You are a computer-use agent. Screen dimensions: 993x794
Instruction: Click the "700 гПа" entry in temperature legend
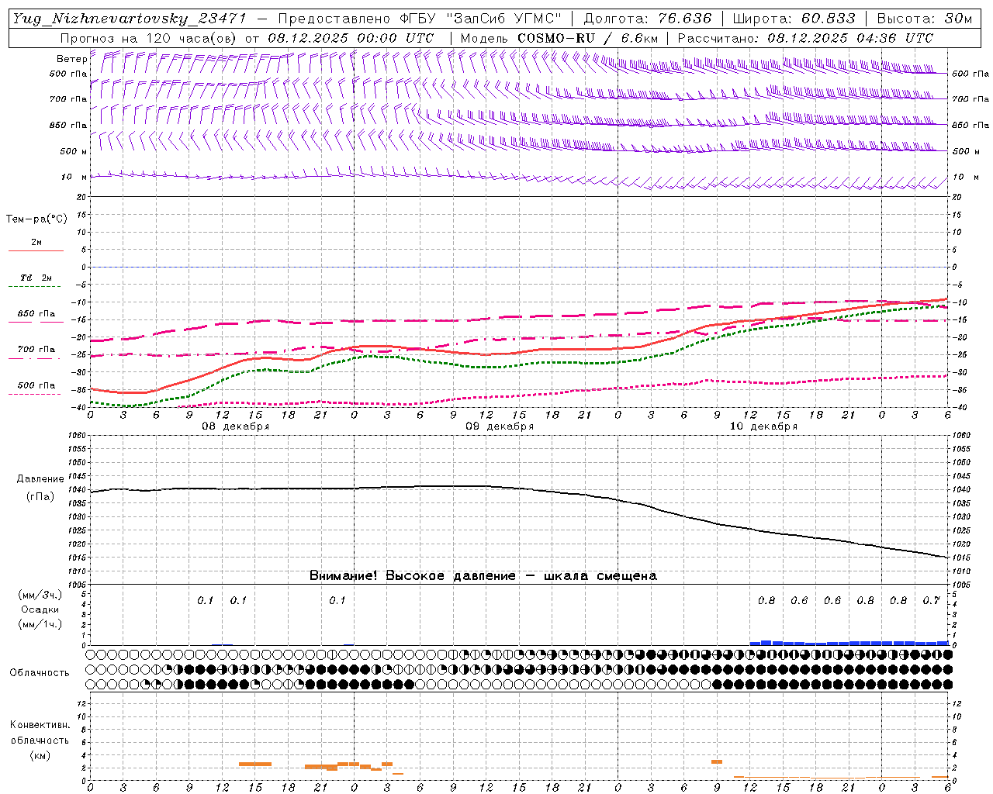coord(36,349)
